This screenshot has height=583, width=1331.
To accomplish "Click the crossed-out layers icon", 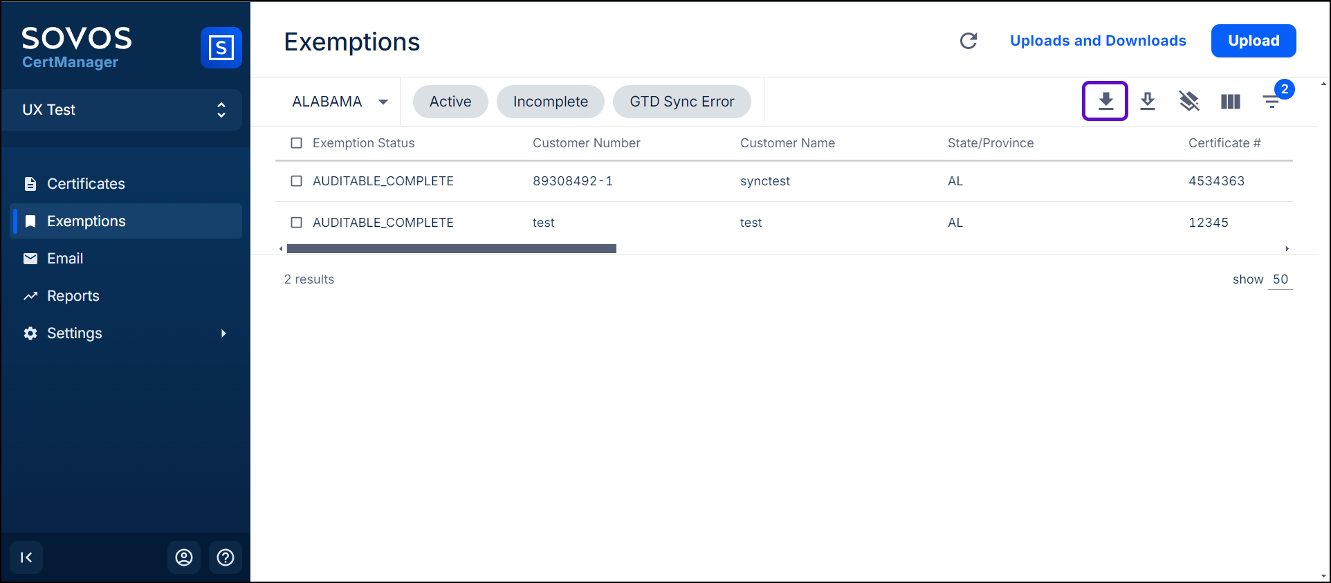I will click(x=1189, y=101).
